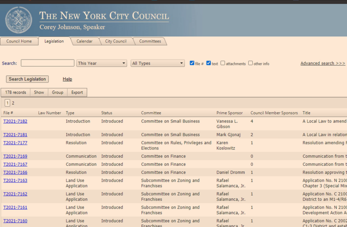The image size is (347, 227).
Task: Open file T2021-7169
Action: pyautogui.click(x=15, y=156)
